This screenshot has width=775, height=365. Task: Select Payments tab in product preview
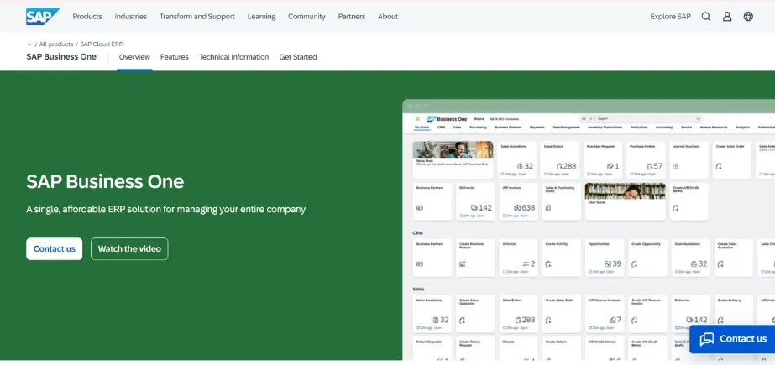537,128
